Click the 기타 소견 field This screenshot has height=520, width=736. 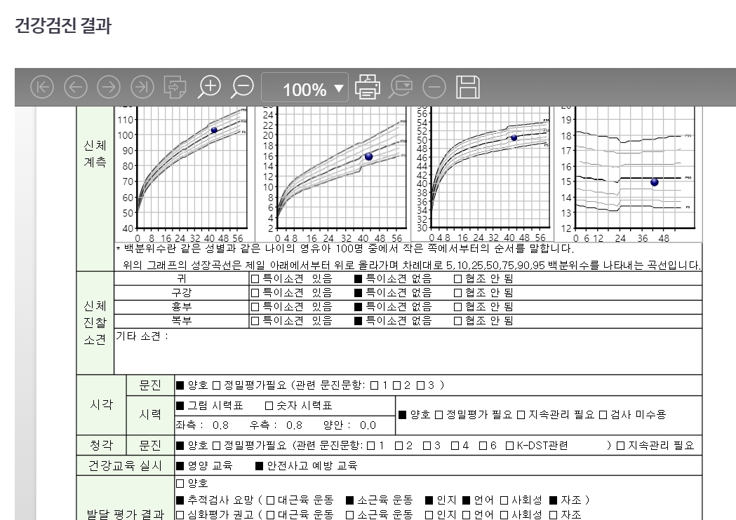tap(408, 351)
